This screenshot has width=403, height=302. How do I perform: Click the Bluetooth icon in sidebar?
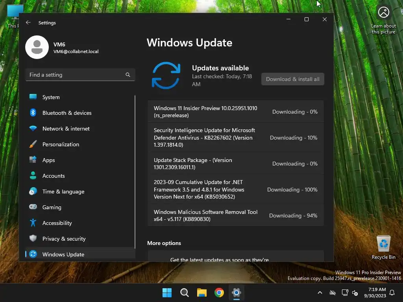(x=33, y=112)
